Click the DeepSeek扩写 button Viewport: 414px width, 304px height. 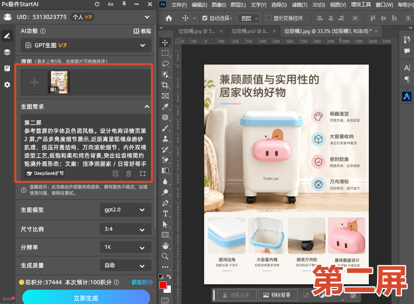[x=46, y=174]
